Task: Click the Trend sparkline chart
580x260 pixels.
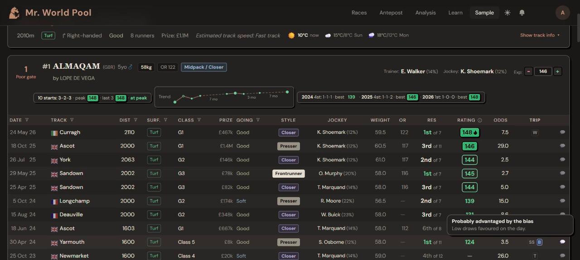Action: 224,97
